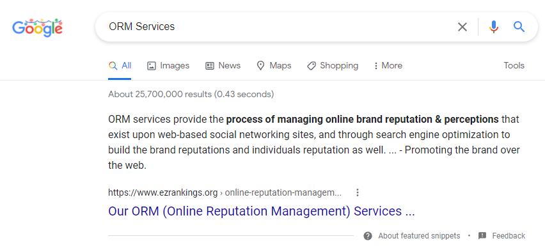
Task: Click the feedback speech bubble icon
Action: pyautogui.click(x=482, y=236)
